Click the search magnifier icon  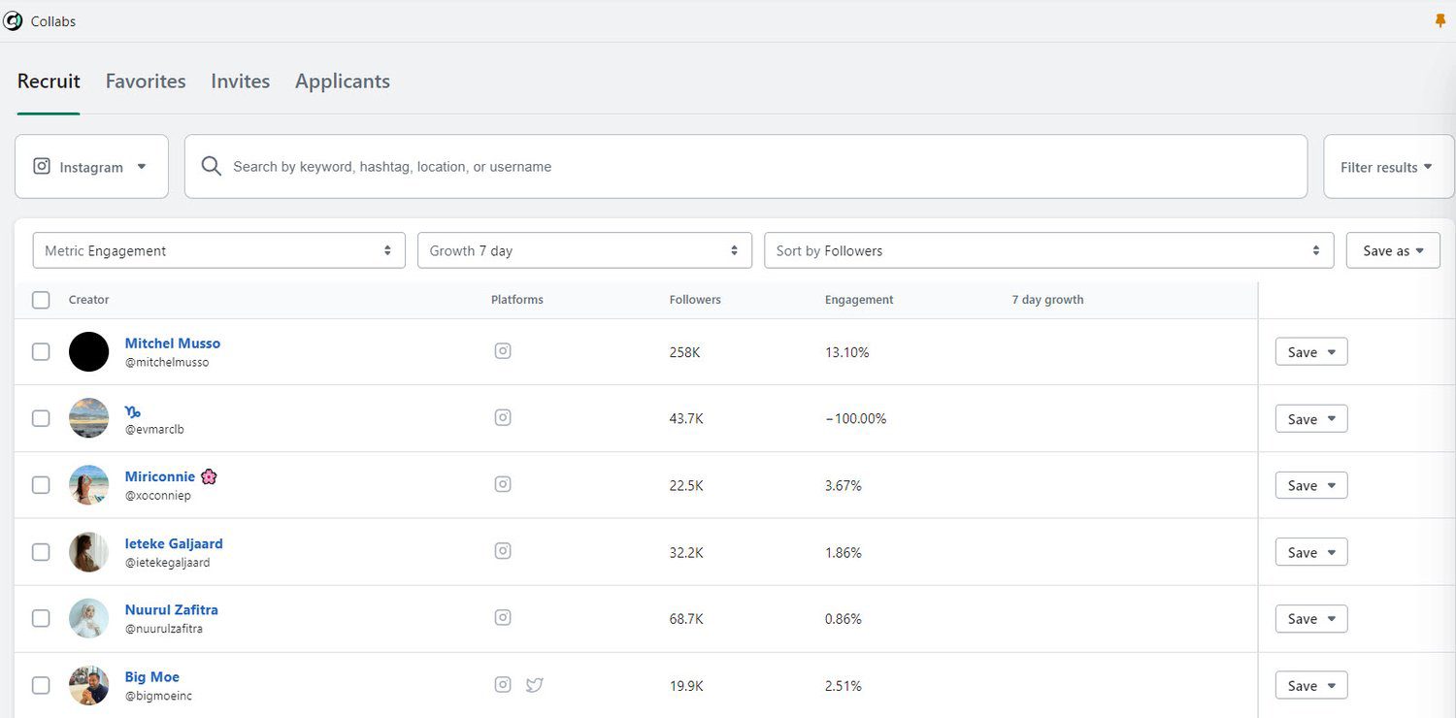211,166
